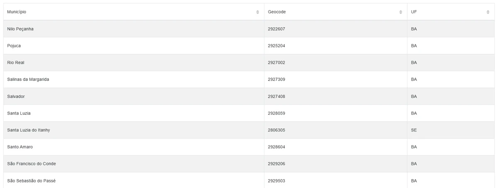Click sort arrows in Geocode column header

click(x=400, y=12)
